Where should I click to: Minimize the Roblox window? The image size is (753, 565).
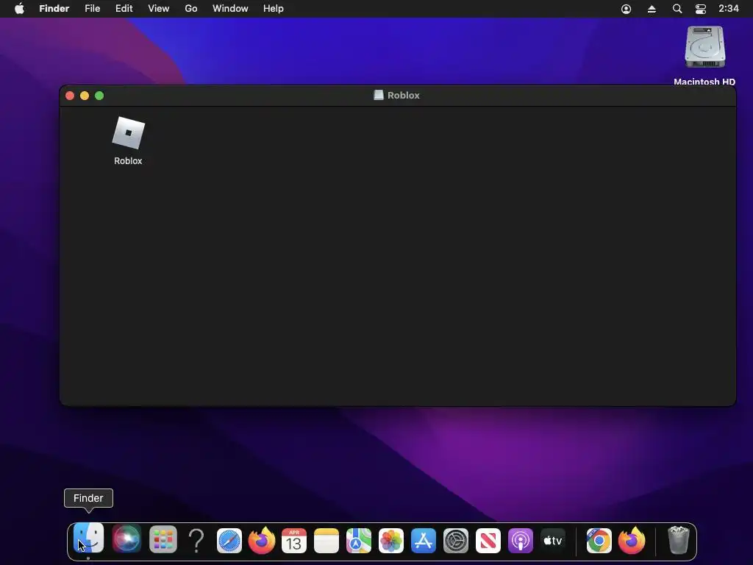click(85, 96)
